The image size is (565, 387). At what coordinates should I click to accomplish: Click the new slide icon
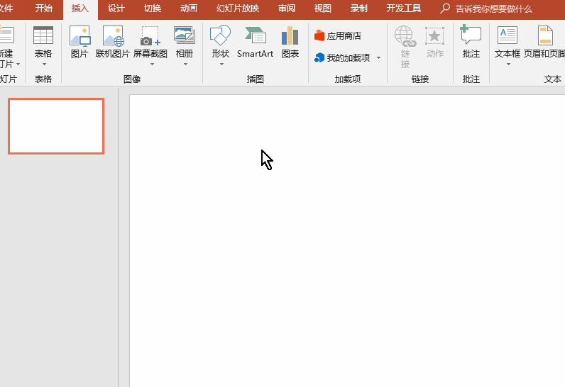click(x=6, y=35)
